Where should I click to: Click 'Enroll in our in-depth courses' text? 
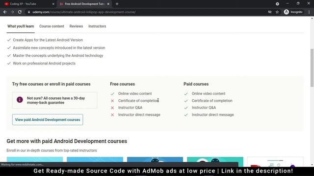coord(52,151)
